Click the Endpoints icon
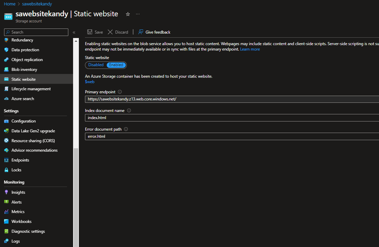Image resolution: width=379 pixels, height=247 pixels. (6, 160)
